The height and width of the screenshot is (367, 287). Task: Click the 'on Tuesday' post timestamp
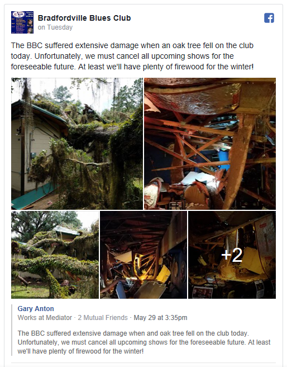pos(55,27)
